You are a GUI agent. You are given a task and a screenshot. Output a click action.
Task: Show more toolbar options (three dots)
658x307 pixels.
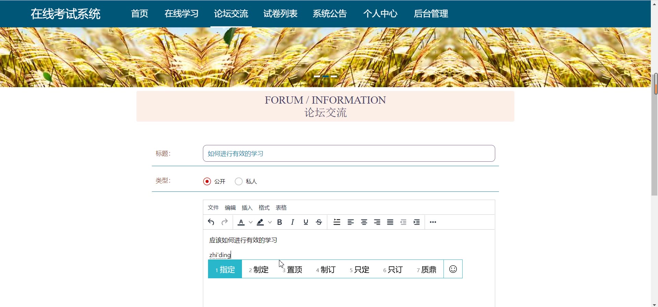coord(433,222)
